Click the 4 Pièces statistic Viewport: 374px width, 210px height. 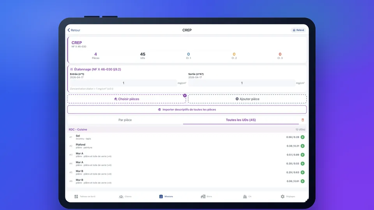(x=95, y=56)
